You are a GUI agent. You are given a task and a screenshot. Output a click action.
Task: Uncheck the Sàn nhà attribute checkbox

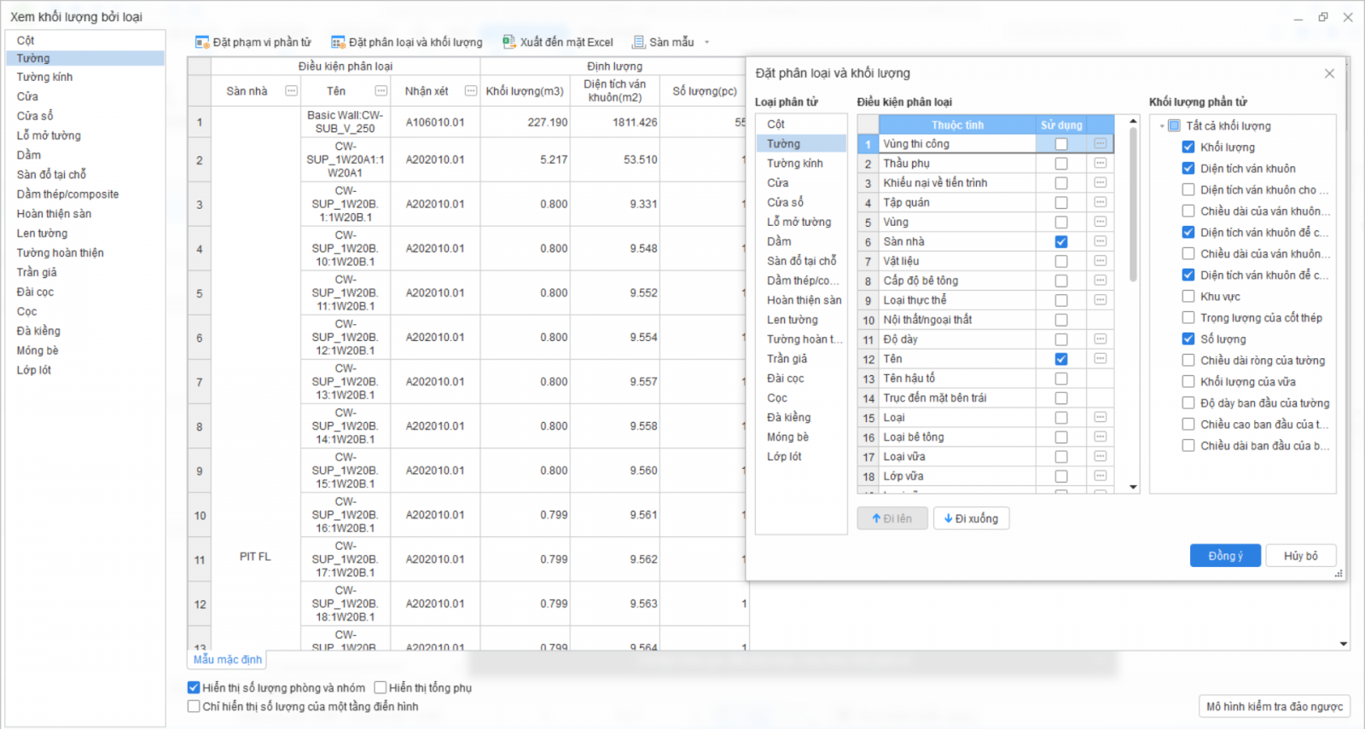tap(1061, 242)
